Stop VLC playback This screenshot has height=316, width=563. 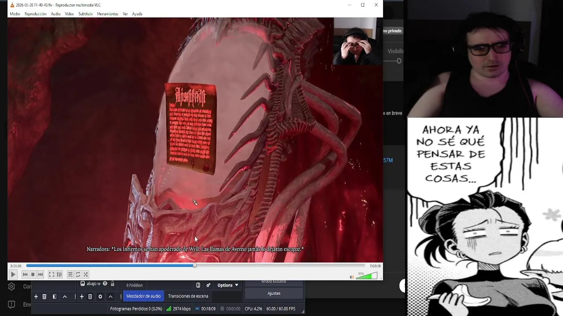tap(33, 274)
